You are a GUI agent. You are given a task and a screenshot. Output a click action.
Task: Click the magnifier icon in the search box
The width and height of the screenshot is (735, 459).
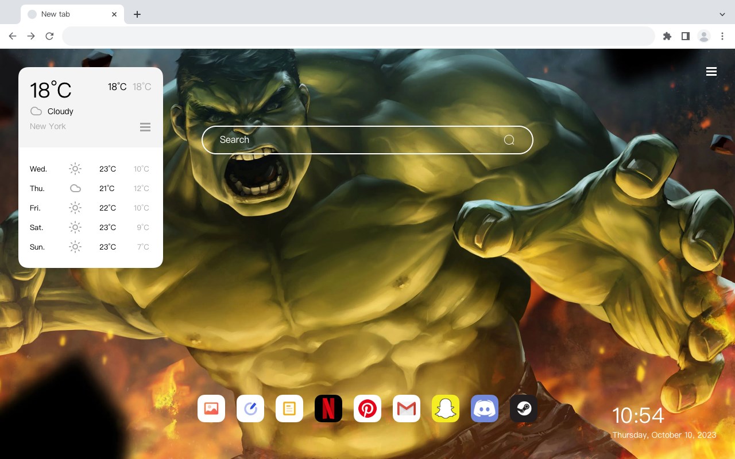pos(509,140)
